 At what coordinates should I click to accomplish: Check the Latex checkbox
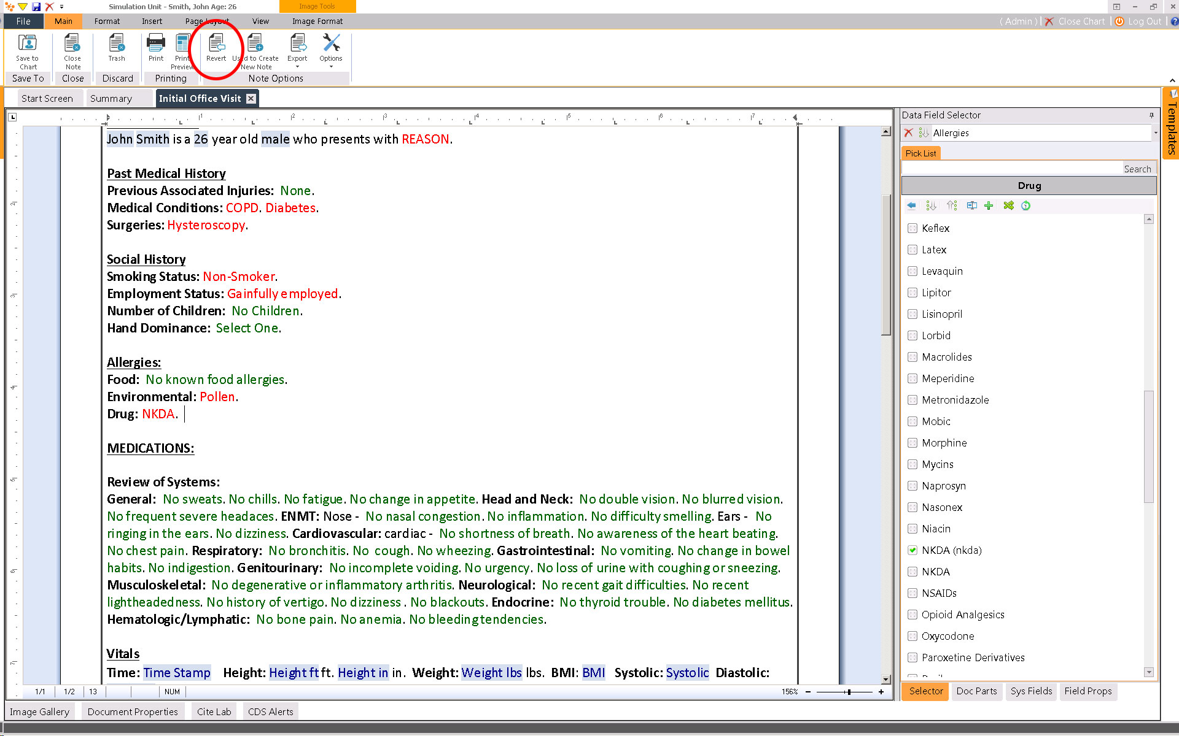(x=912, y=250)
